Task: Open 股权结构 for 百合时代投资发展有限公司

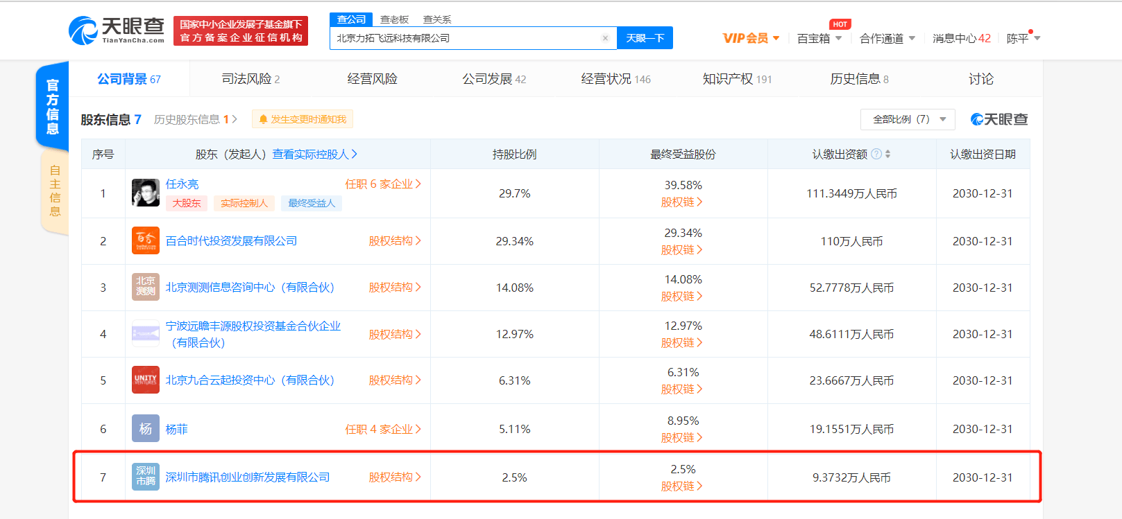Action: 395,240
